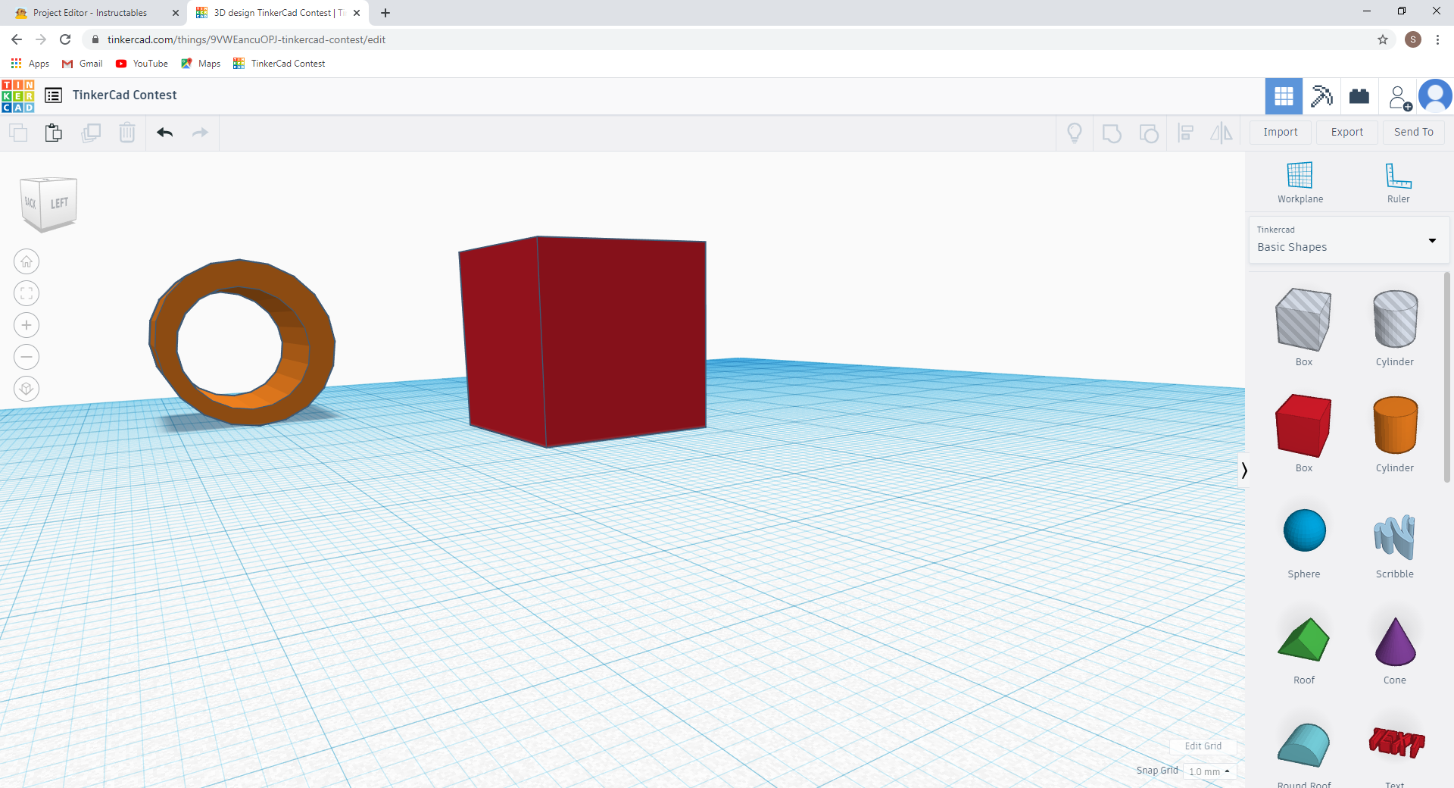
Task: Select the Align tool
Action: point(1186,133)
